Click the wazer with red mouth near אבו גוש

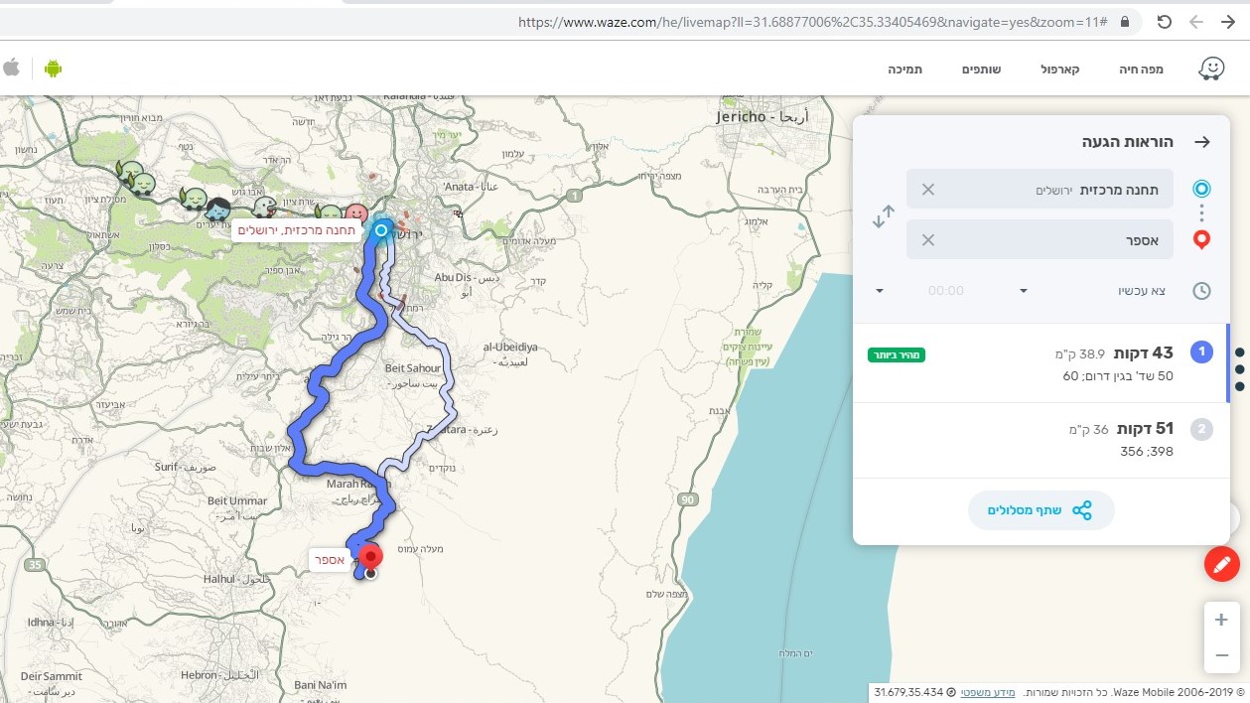(263, 207)
